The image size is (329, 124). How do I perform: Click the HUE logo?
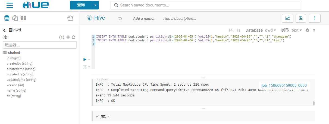(36, 5)
